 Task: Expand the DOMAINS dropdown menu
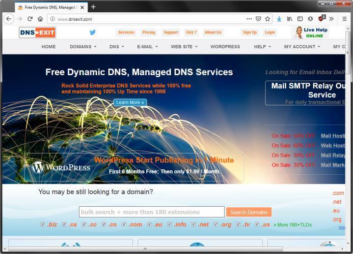pos(83,47)
